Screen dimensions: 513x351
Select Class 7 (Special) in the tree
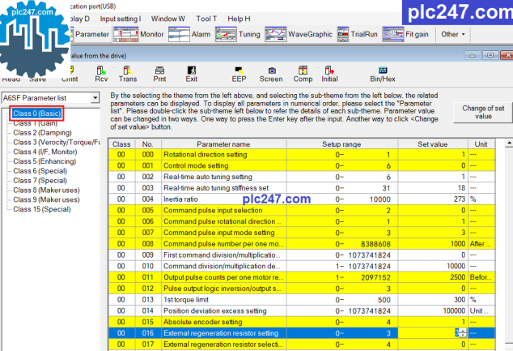pos(40,181)
